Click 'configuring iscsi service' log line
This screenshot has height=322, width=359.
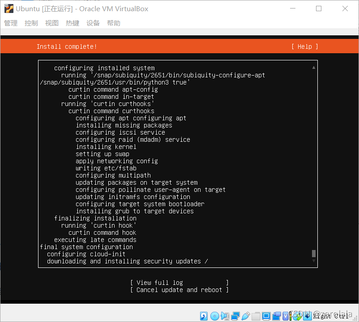click(x=120, y=132)
